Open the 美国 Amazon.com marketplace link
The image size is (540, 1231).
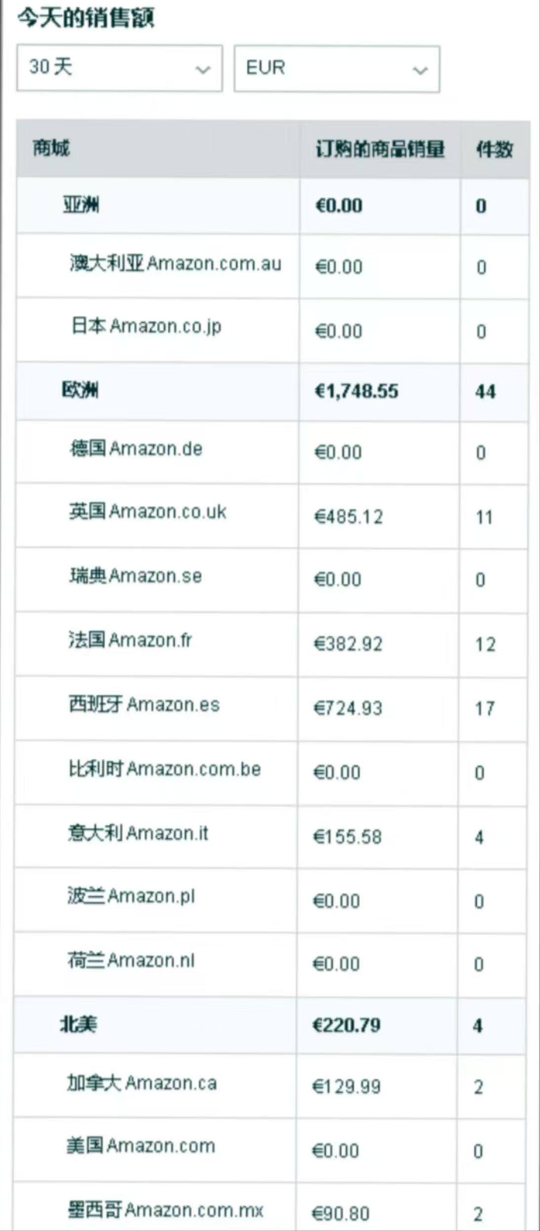coord(141,1146)
